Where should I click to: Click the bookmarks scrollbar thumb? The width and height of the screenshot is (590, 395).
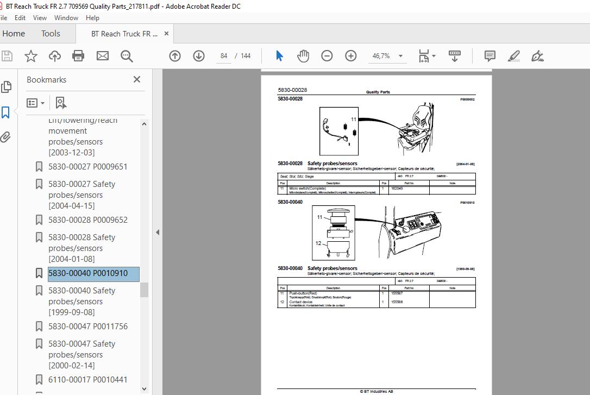144,290
